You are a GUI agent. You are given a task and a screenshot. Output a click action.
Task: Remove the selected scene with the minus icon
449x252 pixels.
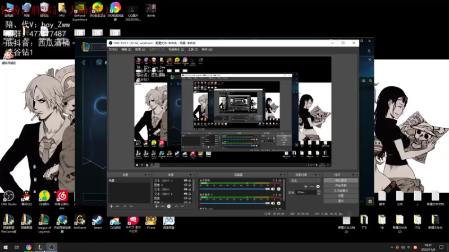click(117, 206)
